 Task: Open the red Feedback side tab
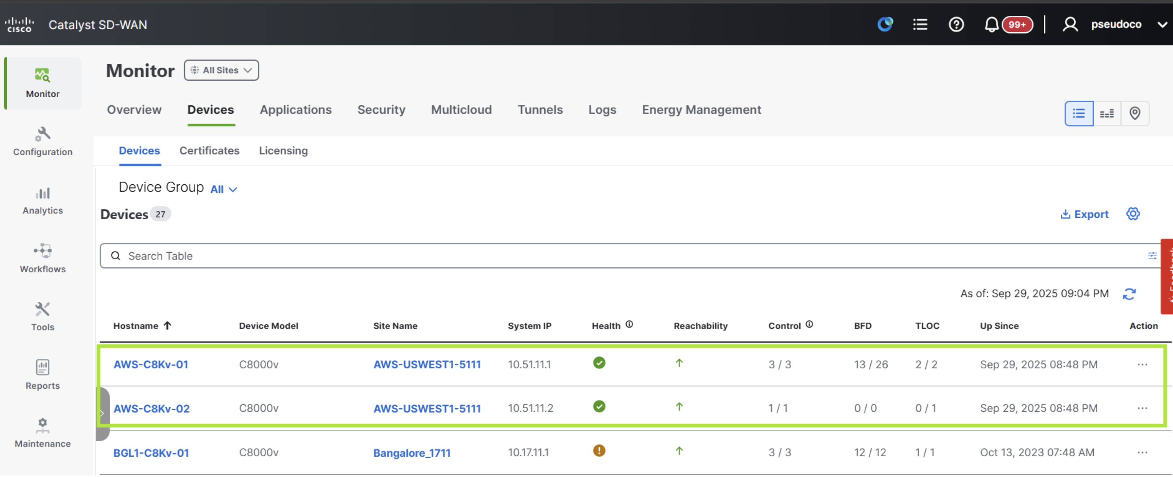[x=1167, y=276]
